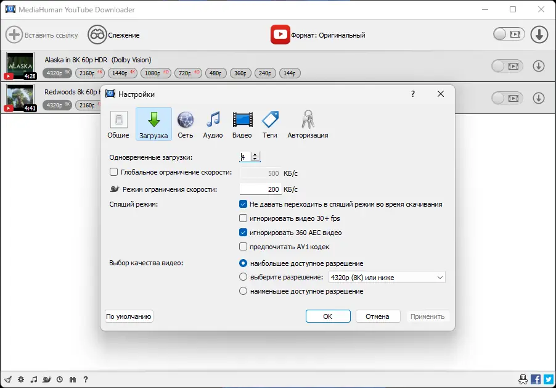Download the Alaska video with arrow icon

pyautogui.click(x=538, y=66)
